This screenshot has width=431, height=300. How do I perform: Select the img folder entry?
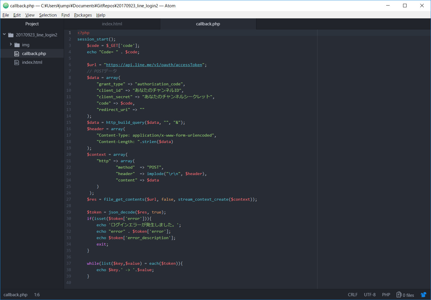pyautogui.click(x=26, y=45)
